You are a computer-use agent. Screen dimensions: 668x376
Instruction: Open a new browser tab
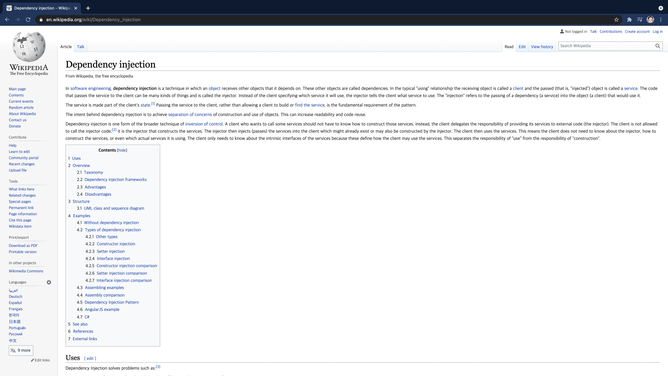[88, 8]
